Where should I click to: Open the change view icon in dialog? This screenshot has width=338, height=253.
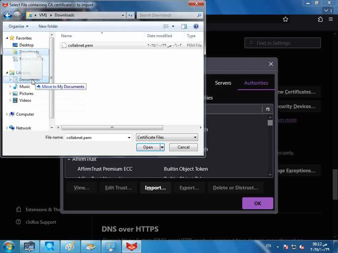[166, 26]
